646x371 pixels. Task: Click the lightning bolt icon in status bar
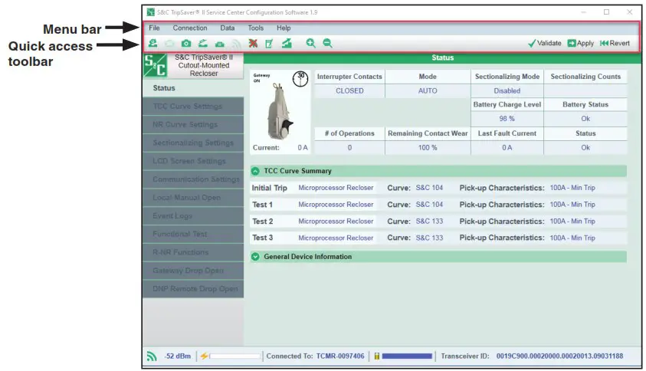coord(204,356)
